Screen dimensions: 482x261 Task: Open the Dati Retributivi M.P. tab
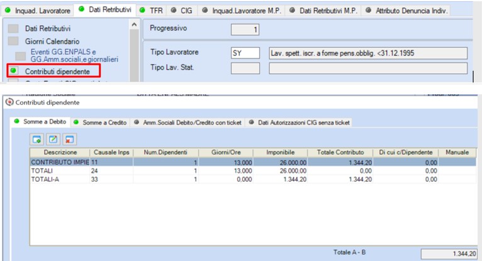(323, 11)
